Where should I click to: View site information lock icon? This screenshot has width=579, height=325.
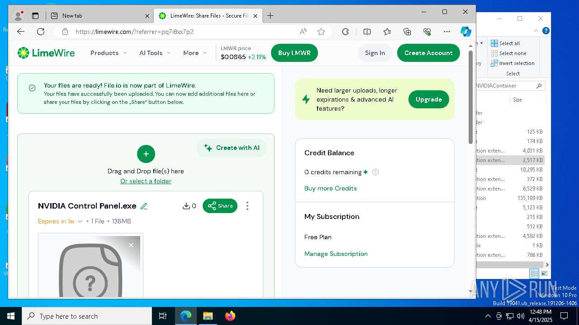coord(65,32)
